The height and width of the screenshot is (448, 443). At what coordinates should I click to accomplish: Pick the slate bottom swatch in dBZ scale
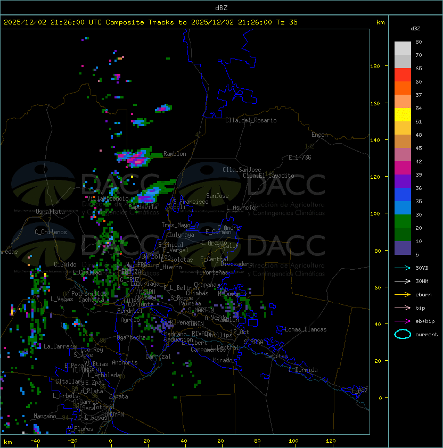(x=403, y=248)
